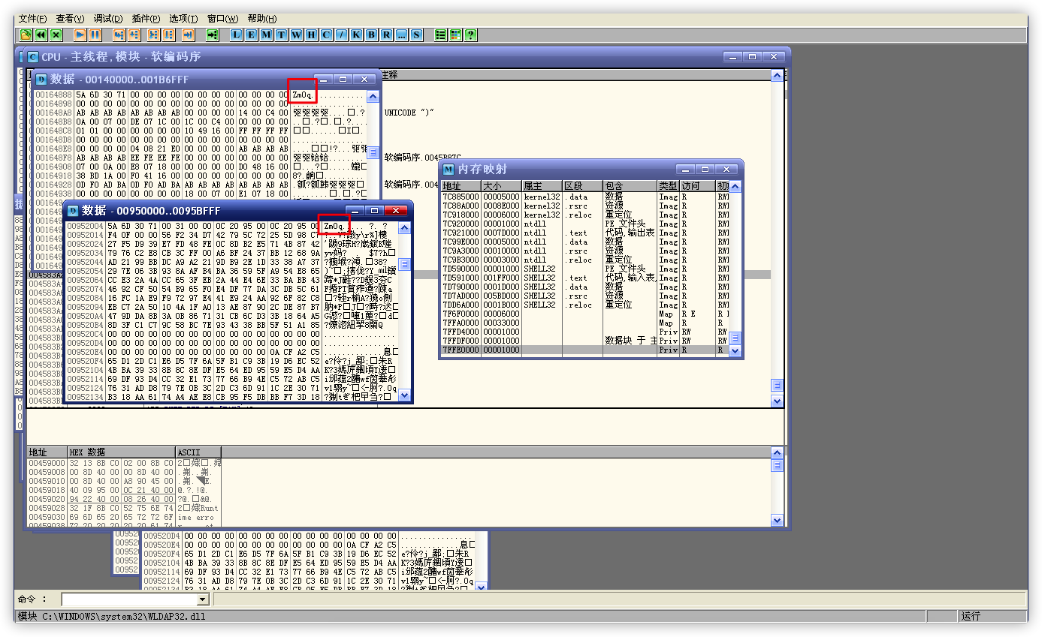Open the 选项(T) options menu
Viewport: 1042px width, 637px height.
[183, 19]
